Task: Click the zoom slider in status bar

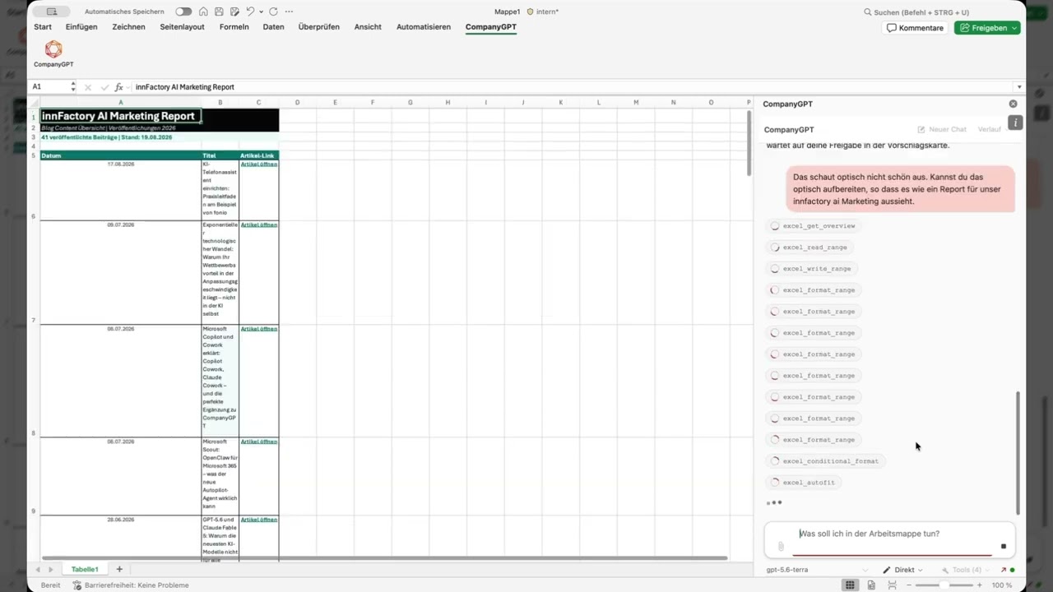Action: (944, 585)
